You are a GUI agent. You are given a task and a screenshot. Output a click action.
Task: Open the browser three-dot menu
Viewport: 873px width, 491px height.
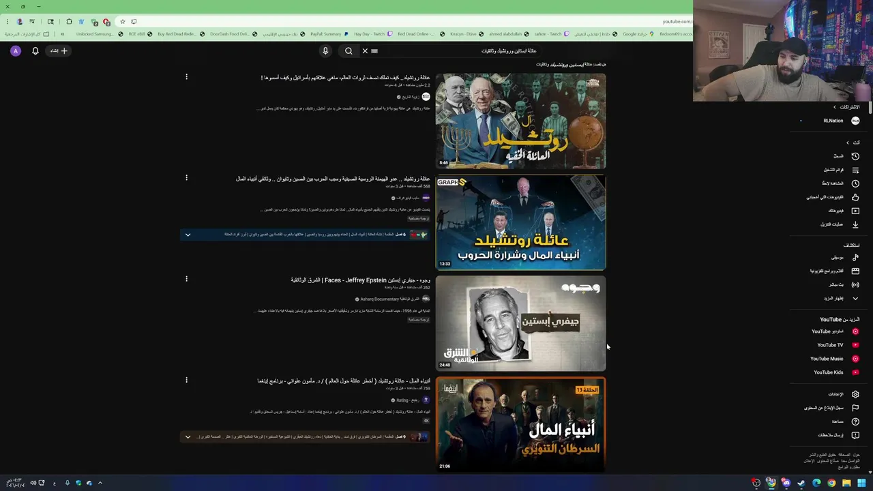7,21
